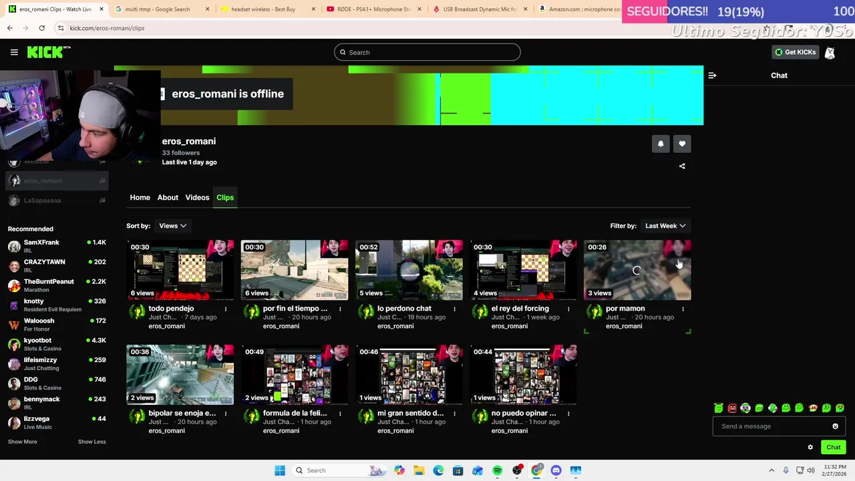Image resolution: width=855 pixels, height=481 pixels.
Task: Open 'mi gran sentido d...' clip title
Action: (x=411, y=414)
